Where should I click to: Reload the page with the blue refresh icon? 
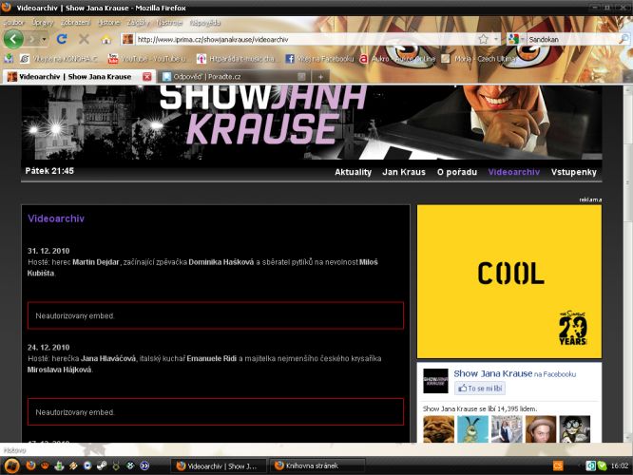[x=62, y=39]
